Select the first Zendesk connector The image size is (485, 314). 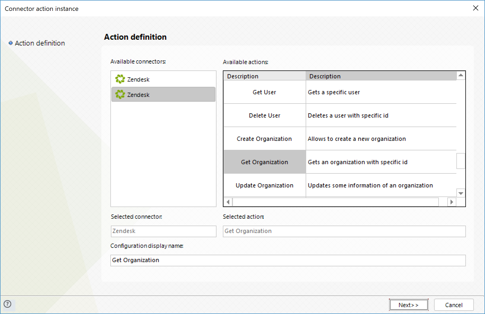pos(163,79)
